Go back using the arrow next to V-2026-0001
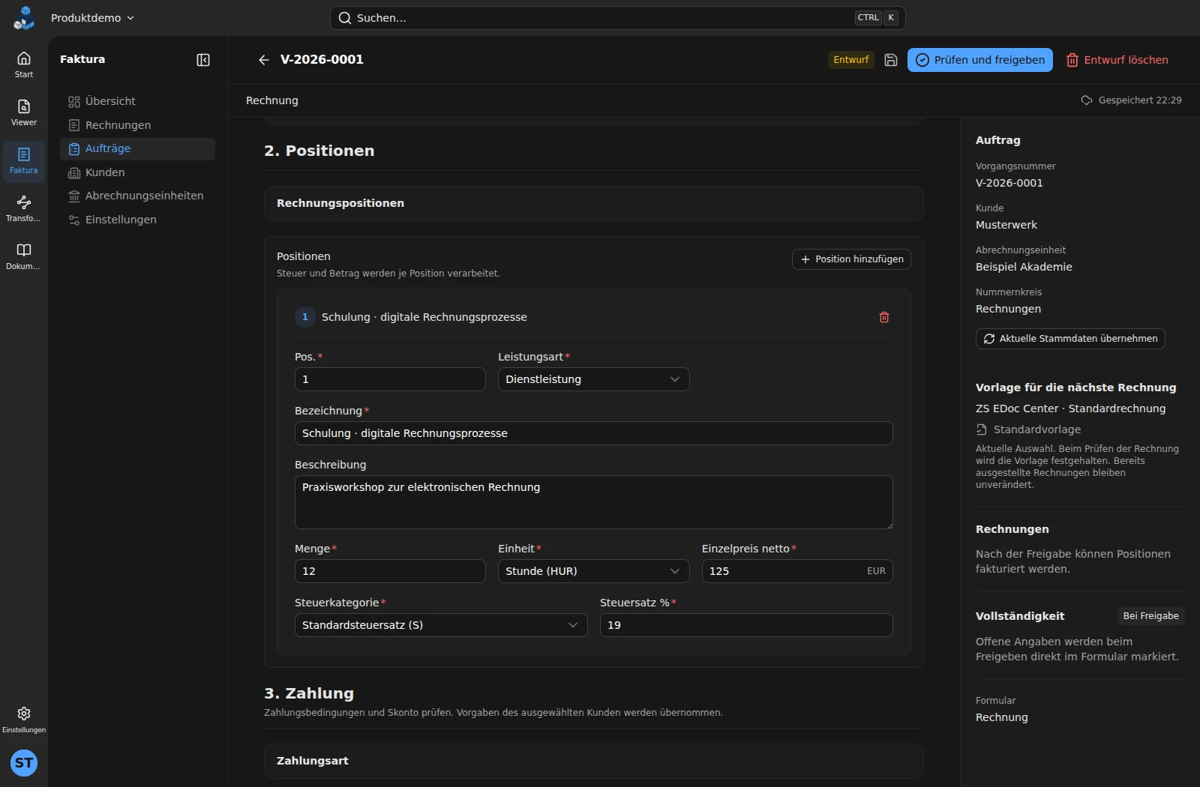1200x787 pixels. click(x=263, y=60)
